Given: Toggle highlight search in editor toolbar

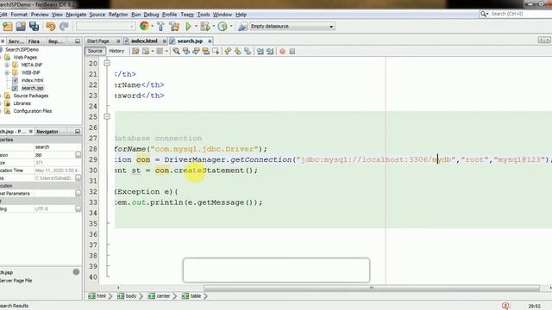Looking at the screenshot, I should (205, 52).
